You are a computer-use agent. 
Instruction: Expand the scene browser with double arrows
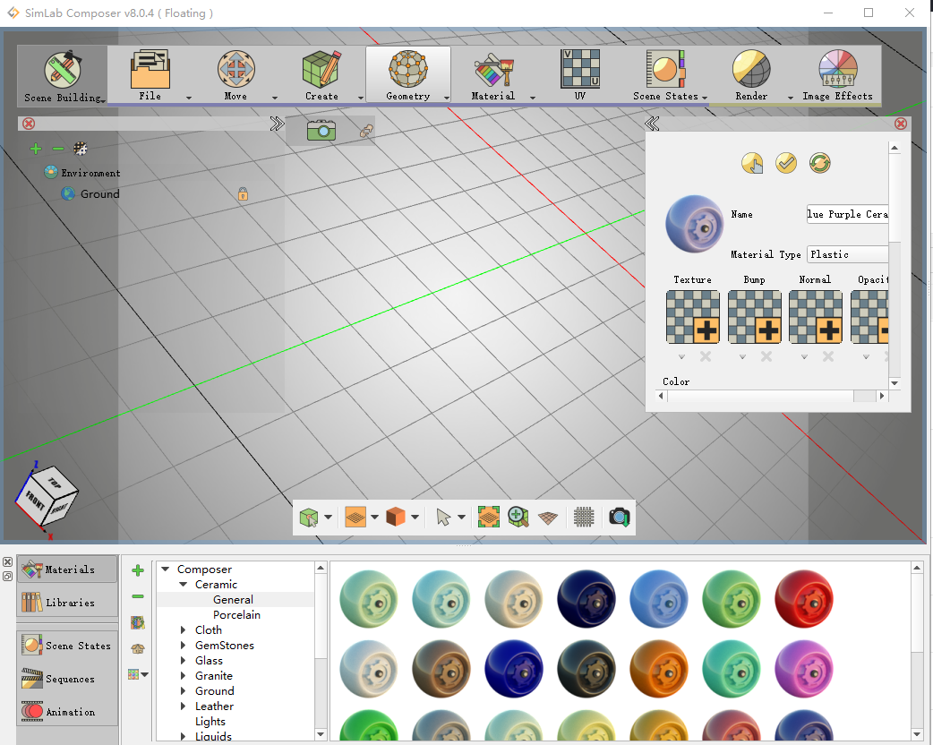tap(277, 124)
